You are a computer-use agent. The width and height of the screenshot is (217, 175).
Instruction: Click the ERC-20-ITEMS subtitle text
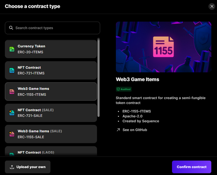30,52
